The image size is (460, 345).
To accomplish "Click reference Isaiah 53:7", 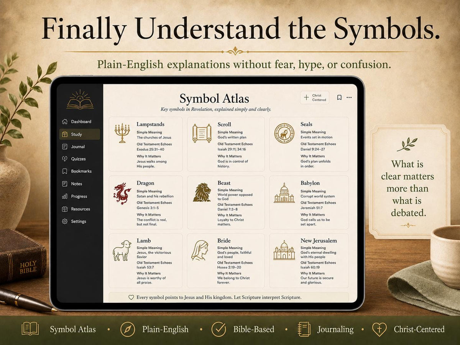I will coord(145,268).
